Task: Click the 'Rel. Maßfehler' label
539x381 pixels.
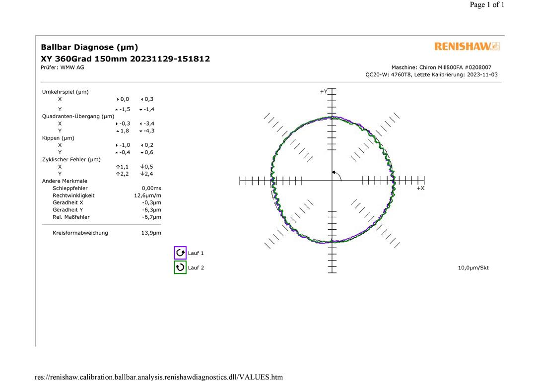Action: click(x=71, y=217)
